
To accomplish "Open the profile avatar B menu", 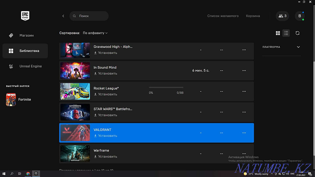I will tap(300, 16).
